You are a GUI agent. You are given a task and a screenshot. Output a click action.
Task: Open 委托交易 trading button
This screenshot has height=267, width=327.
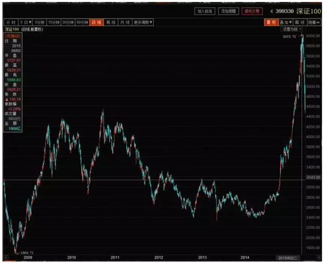tap(251, 11)
